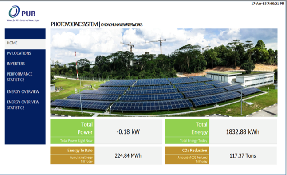The height and width of the screenshot is (175, 287).
Task: Click the Energy To Date label tile
Action: [x=72, y=155]
